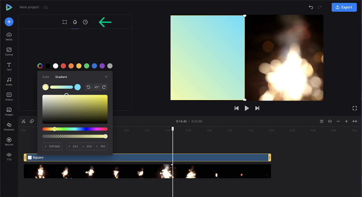The width and height of the screenshot is (362, 197).
Task: Click the cloud save status icon
Action: pyautogui.click(x=46, y=7)
